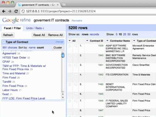Show 5 rows per page
Image resolution: width=156 pixels, height=117 pixels.
click(x=117, y=34)
